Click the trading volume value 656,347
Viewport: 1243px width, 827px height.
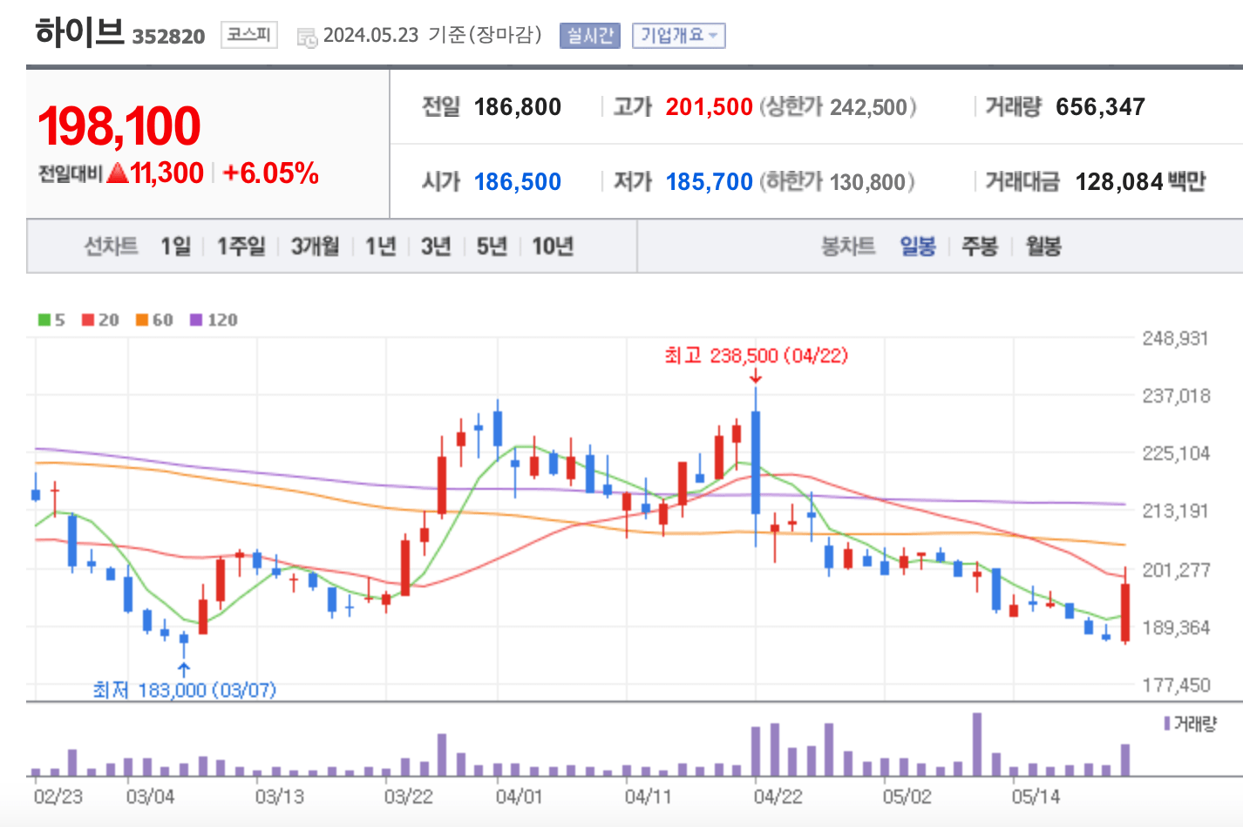tap(1100, 107)
